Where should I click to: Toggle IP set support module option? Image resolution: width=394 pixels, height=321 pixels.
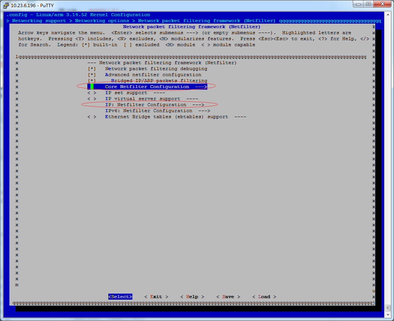(x=92, y=93)
